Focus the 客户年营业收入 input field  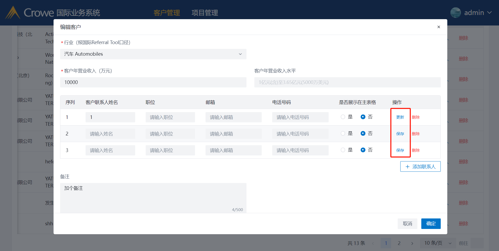point(153,82)
